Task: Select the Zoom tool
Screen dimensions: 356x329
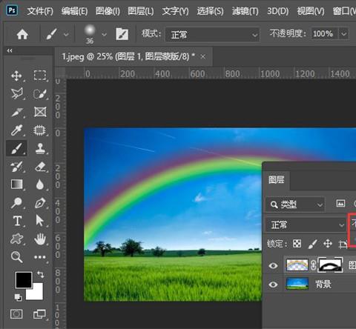Action: 16,257
